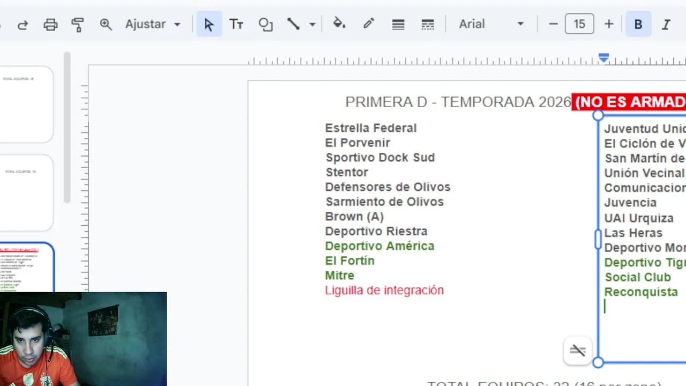
Task: Click the green text Reconquista
Action: coord(641,292)
